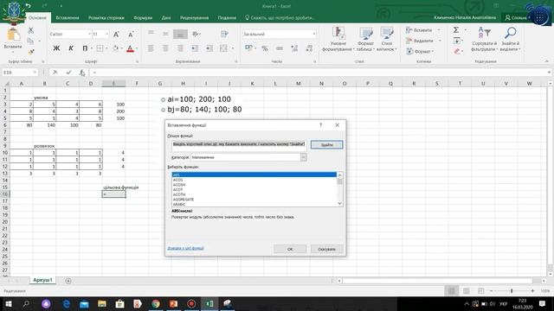Viewport: 554px width, 311px height.
Task: Click the Cut scissors icon
Action: [x=31, y=31]
